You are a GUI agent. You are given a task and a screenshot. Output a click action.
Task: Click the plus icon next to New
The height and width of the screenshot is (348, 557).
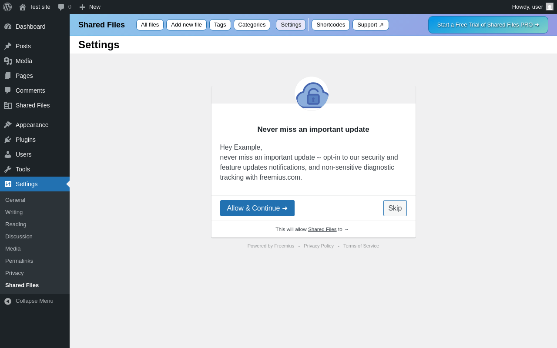coord(82,7)
